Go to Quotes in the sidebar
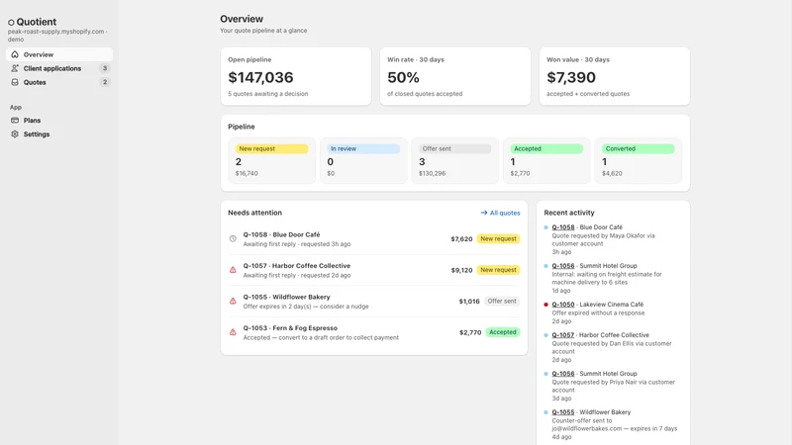Viewport: 792px width, 445px height. (x=59, y=82)
